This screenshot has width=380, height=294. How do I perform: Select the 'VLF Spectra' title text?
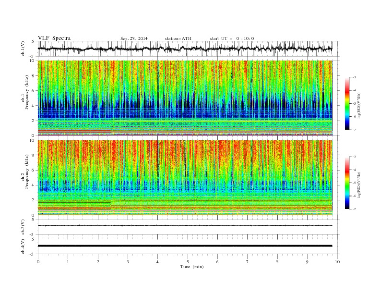pos(54,38)
